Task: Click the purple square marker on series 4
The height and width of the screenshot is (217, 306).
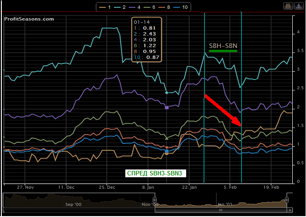Action: (x=166, y=107)
